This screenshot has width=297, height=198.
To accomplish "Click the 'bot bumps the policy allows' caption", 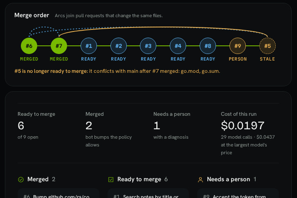I will click(108, 141).
